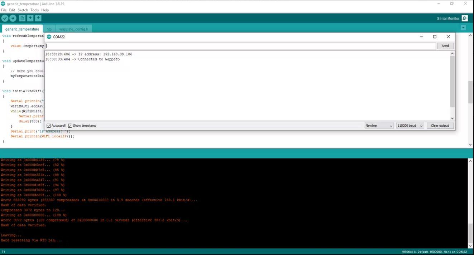The height and width of the screenshot is (255, 474).
Task: Click the code editor vertical scrollbar thumb
Action: (470, 92)
